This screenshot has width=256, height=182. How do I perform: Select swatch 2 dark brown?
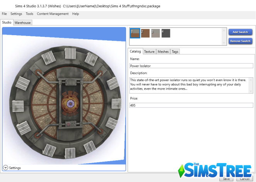pos(145,34)
